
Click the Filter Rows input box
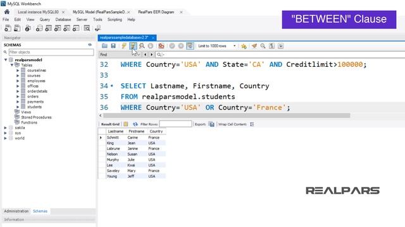click(x=176, y=124)
